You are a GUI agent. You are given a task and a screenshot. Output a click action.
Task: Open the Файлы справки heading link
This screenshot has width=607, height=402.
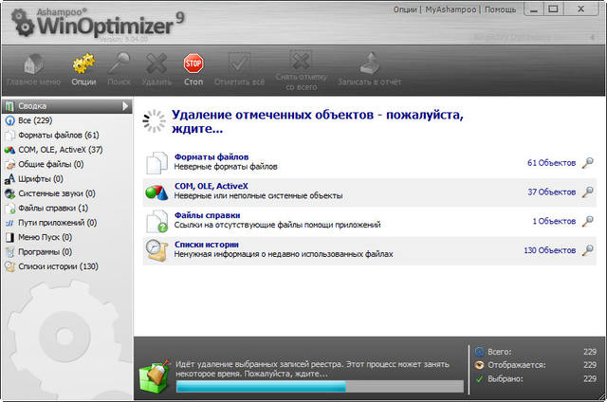point(207,215)
